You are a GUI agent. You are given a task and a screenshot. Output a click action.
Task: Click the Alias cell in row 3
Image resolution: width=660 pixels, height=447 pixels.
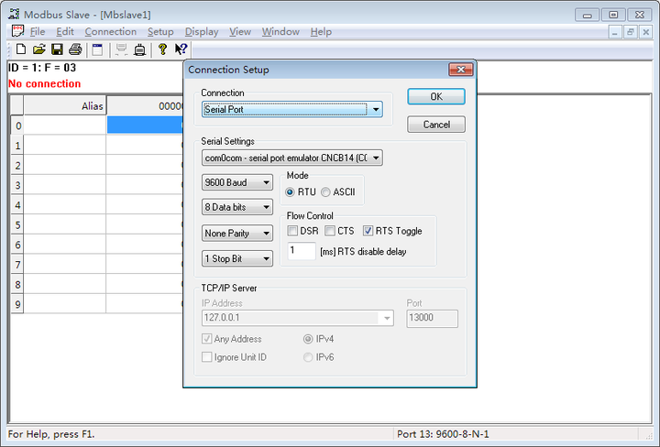[x=64, y=185]
